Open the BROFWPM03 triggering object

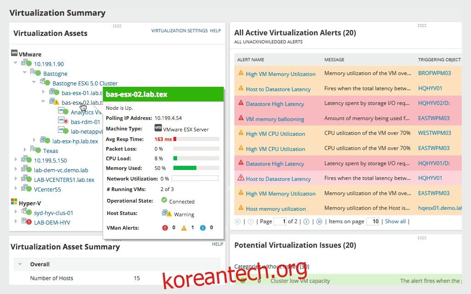434,73
